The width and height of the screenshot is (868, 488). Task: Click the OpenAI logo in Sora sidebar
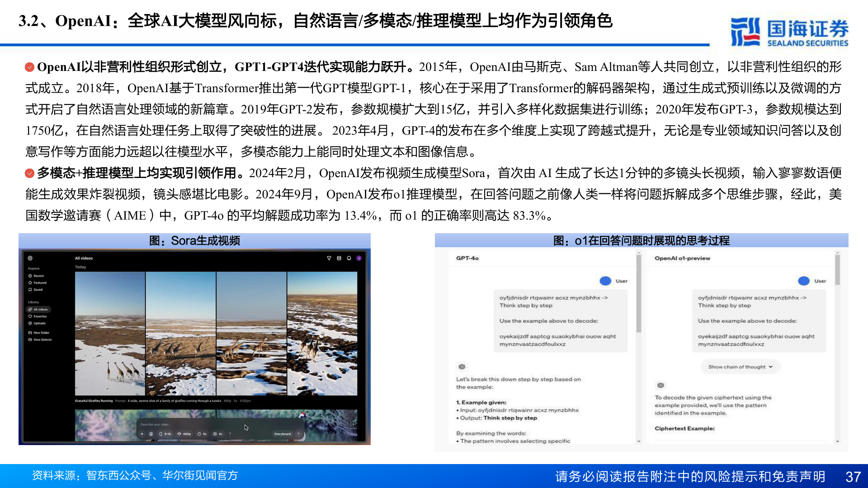pyautogui.click(x=30, y=258)
